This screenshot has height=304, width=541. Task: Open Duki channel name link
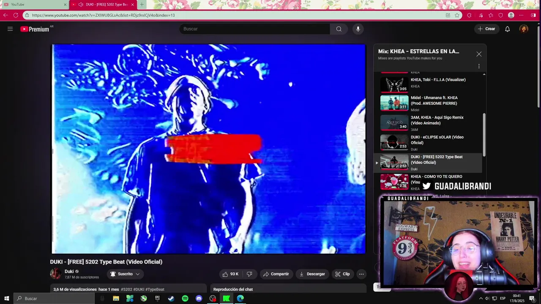tap(69, 271)
